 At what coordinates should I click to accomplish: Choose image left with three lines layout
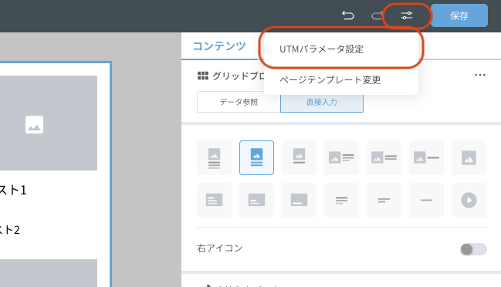click(x=341, y=157)
